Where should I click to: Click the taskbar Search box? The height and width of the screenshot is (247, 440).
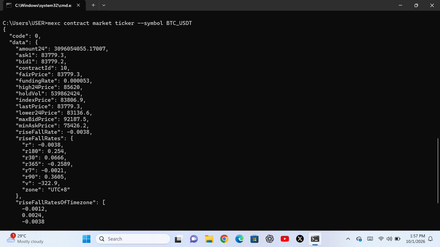point(133,239)
